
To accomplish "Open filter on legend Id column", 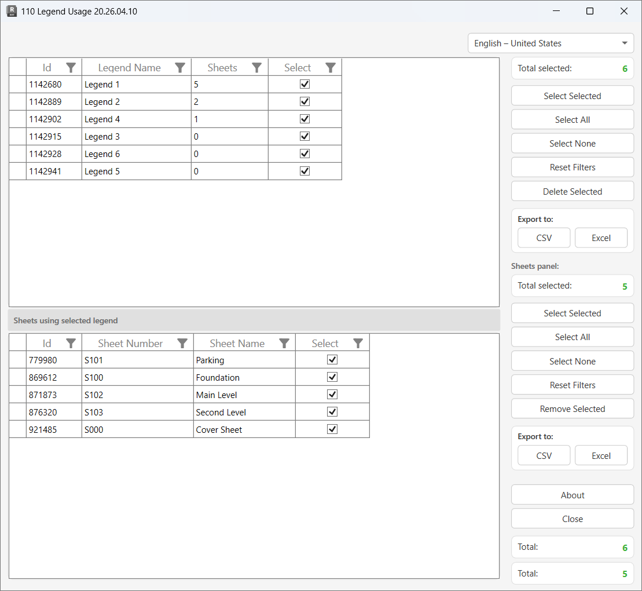I will (71, 68).
